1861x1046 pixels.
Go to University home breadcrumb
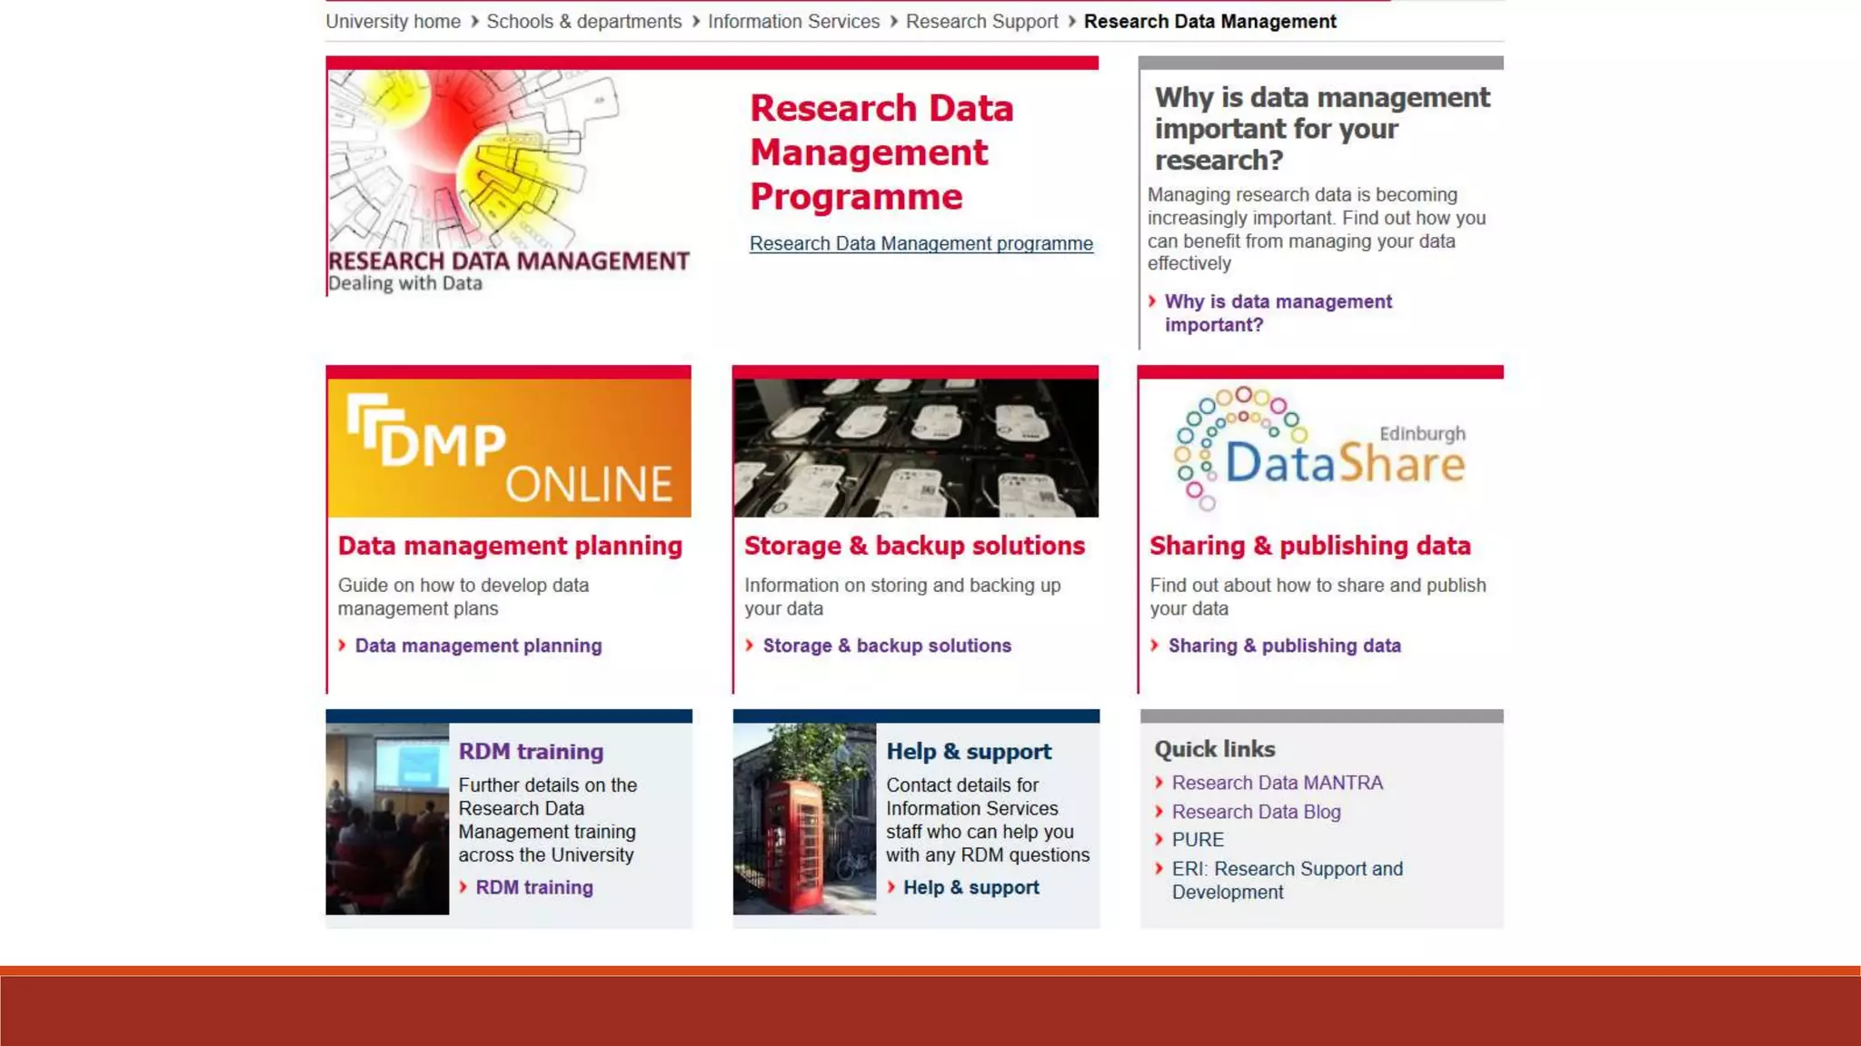393,21
